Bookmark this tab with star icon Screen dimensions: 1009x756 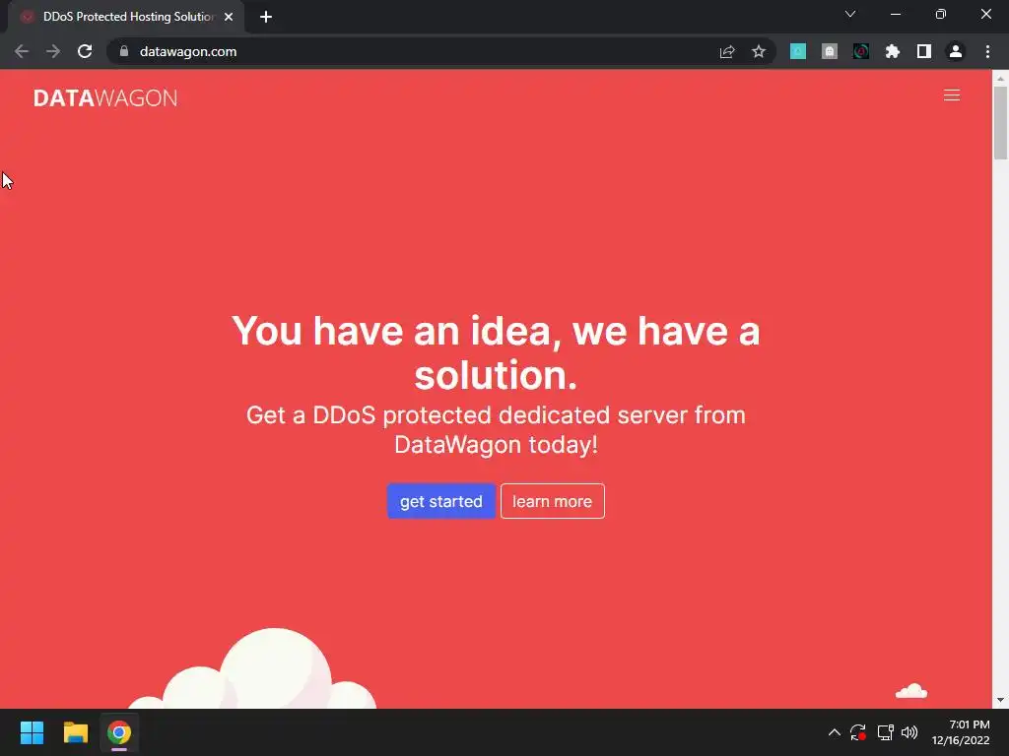point(759,51)
